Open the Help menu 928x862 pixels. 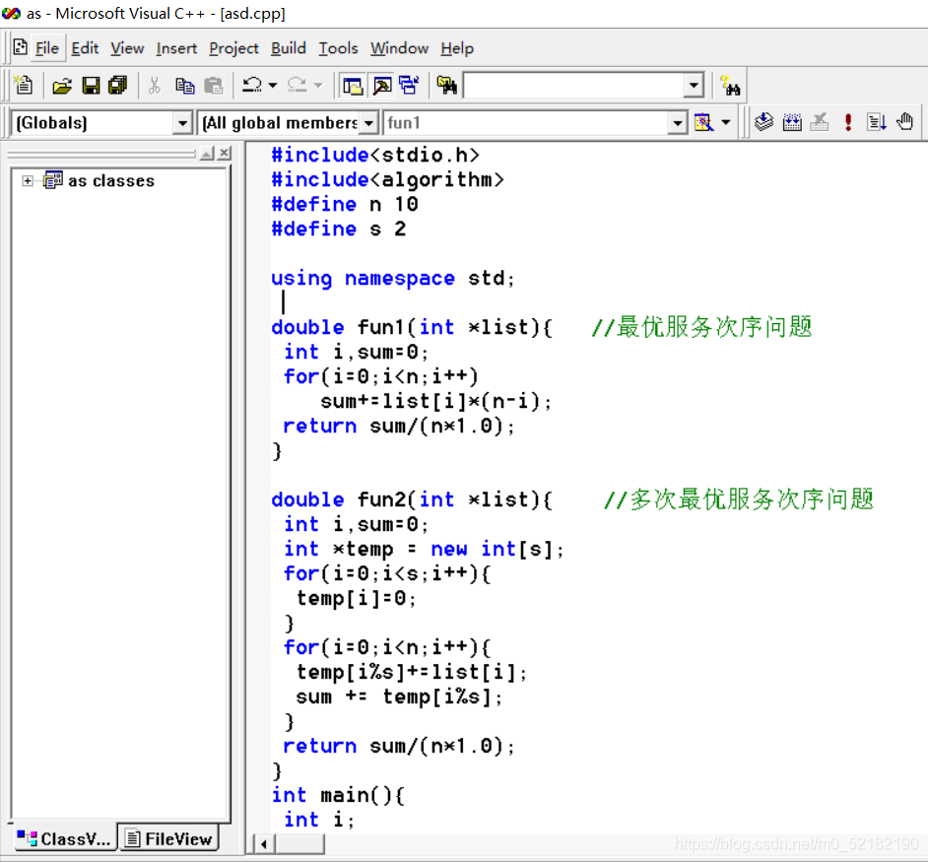457,48
